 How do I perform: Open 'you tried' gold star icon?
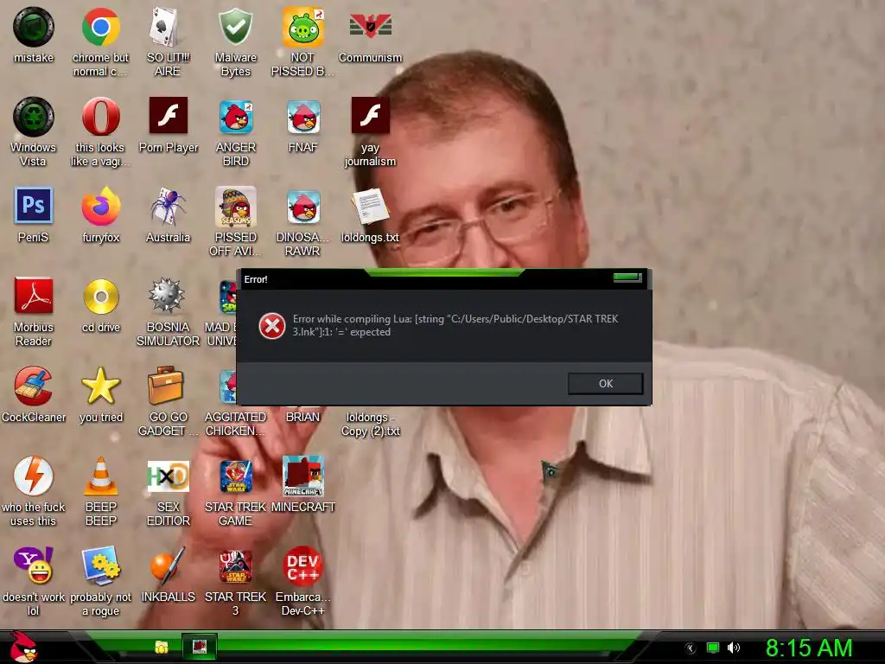[x=100, y=386]
